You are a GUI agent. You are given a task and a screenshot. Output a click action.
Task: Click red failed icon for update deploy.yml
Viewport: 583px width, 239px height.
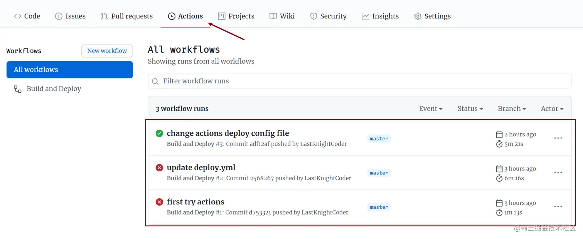pyautogui.click(x=159, y=168)
